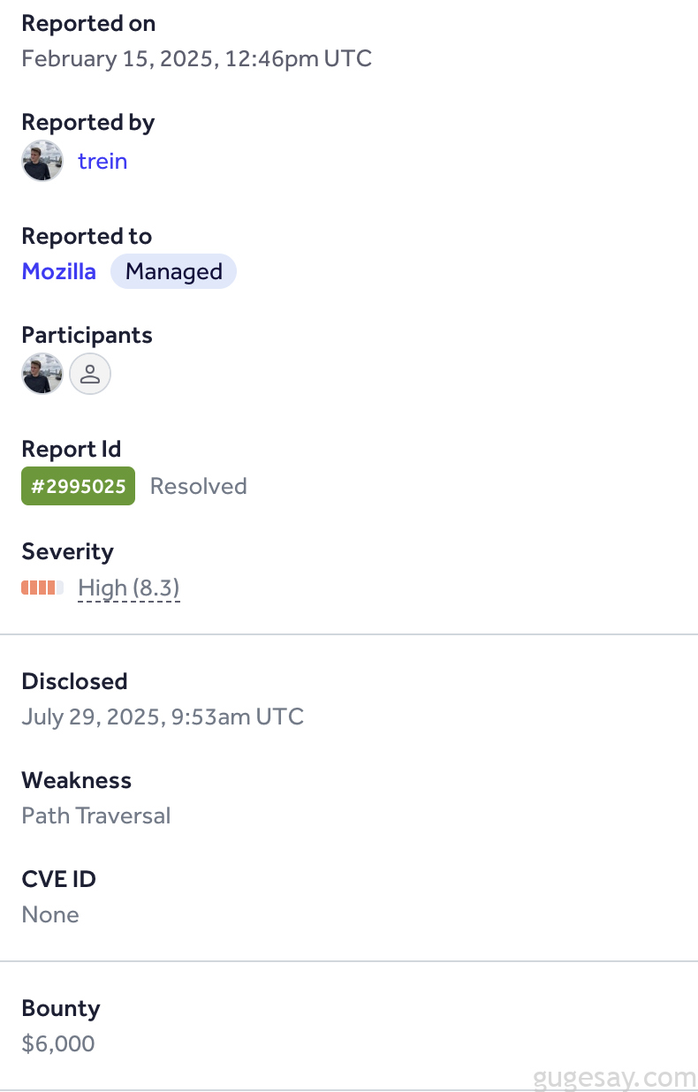Click the Report Id heading

click(71, 450)
